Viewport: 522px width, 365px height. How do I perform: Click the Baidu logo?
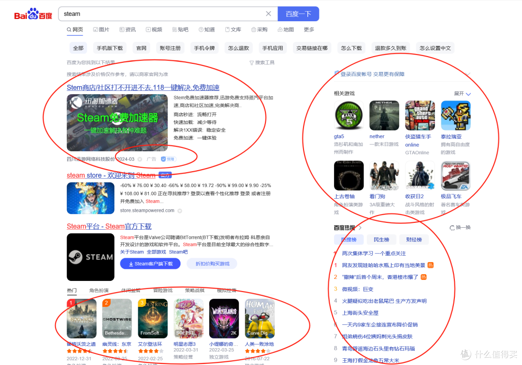click(x=33, y=15)
